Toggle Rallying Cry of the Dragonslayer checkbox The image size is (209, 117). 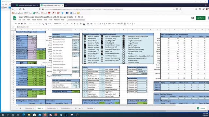123,36
